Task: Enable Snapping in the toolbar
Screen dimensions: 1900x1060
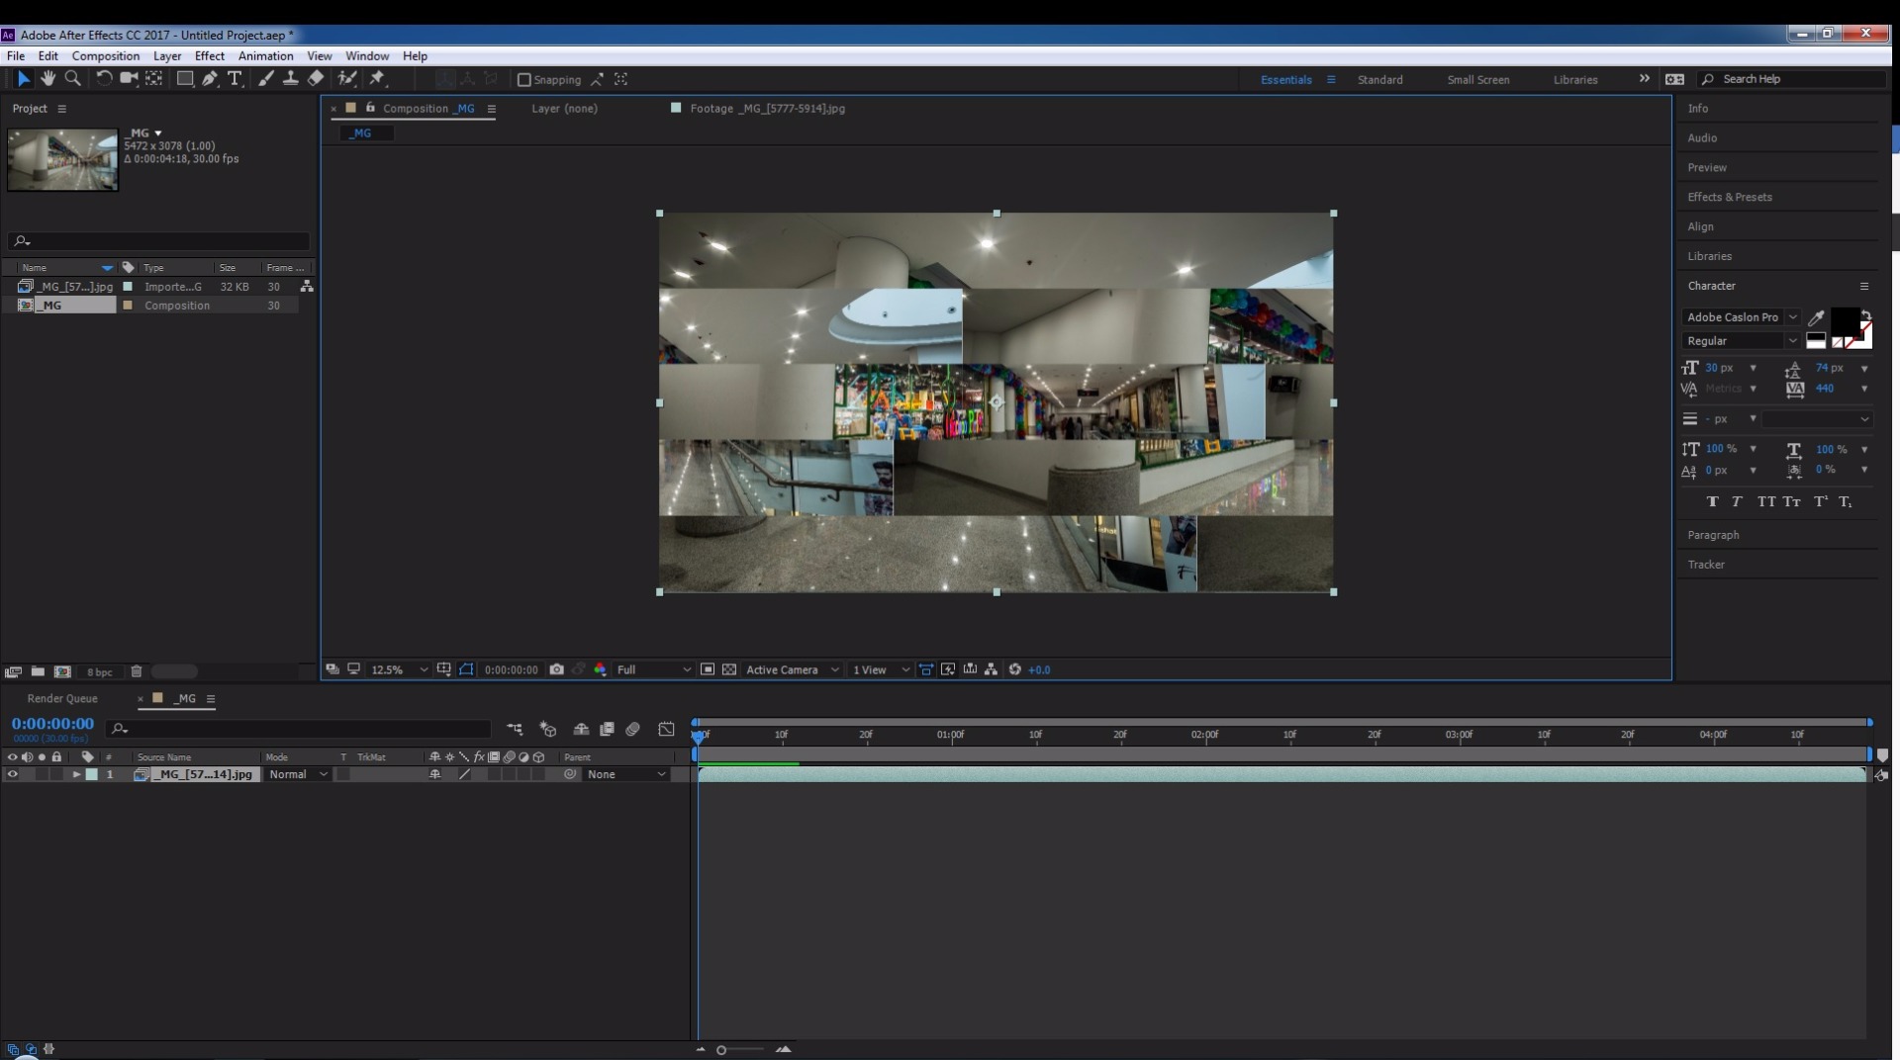Action: [524, 80]
